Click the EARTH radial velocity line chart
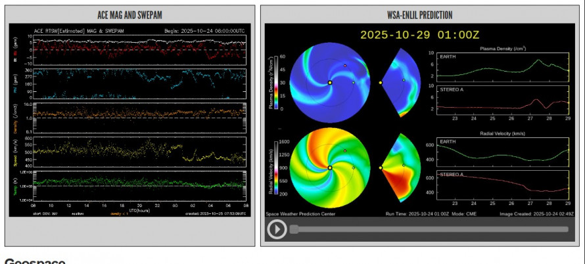This screenshot has height=264, width=585. pyautogui.click(x=503, y=155)
